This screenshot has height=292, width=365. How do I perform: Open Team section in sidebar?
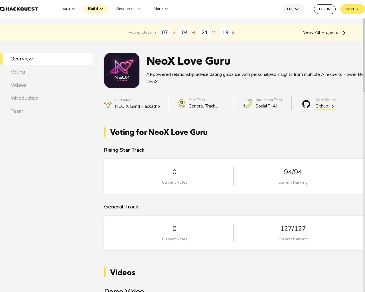tap(46, 111)
